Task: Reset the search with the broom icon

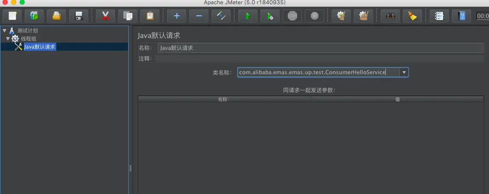Action: pos(412,16)
